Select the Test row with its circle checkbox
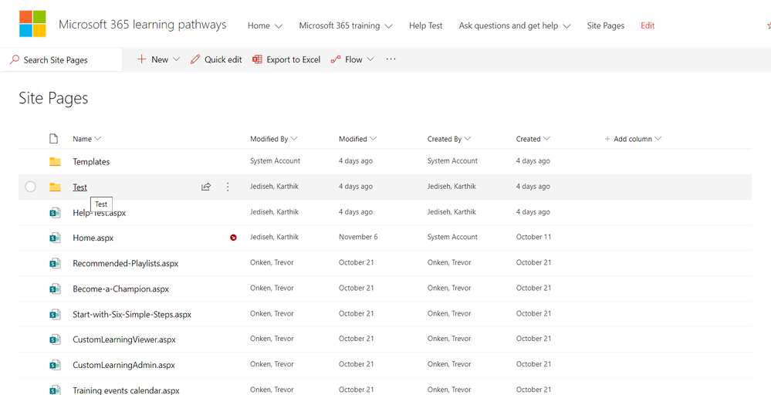 click(31, 187)
